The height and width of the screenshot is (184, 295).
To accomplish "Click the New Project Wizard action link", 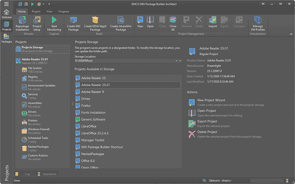I will [211, 100].
